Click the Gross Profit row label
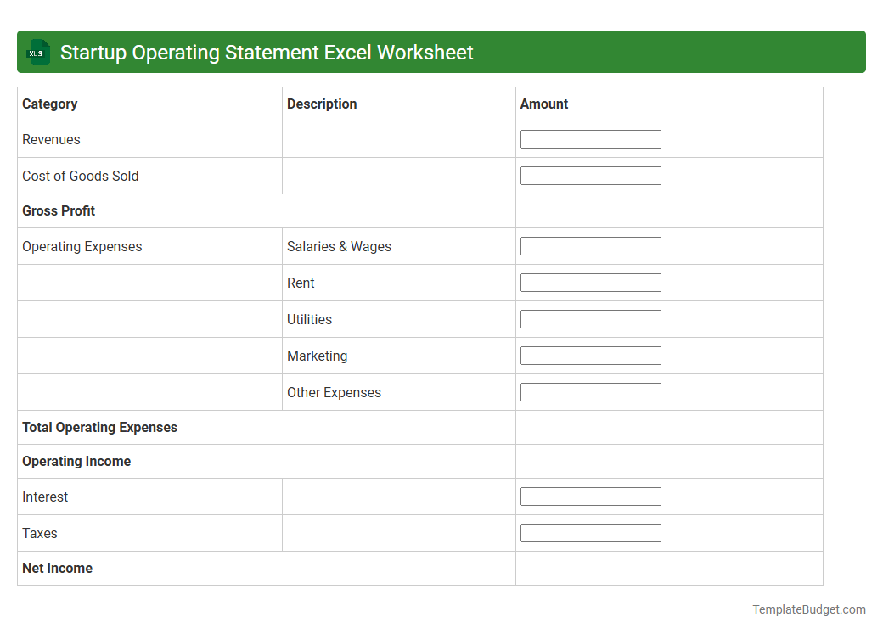 point(59,210)
